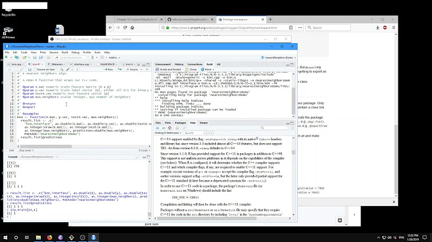Click the re-run previous region icon

119,69
